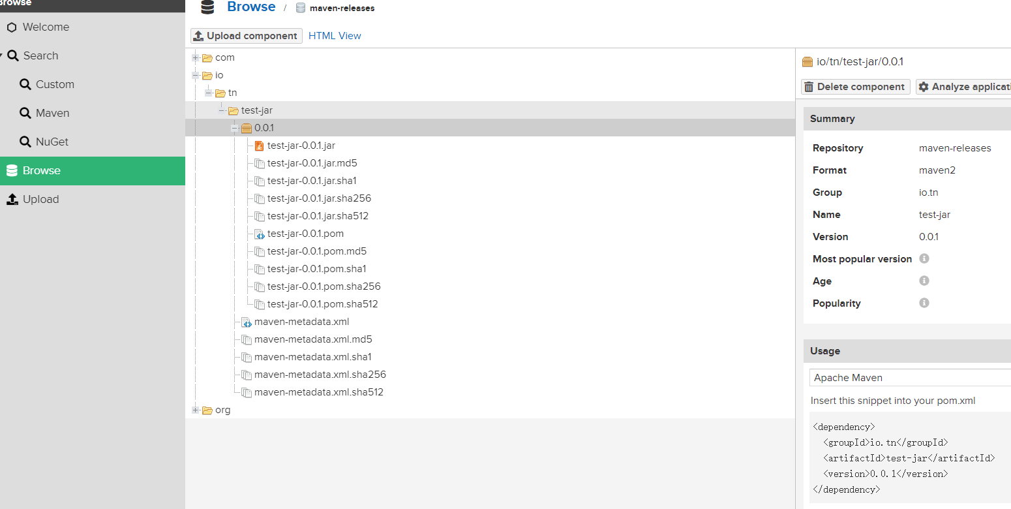1011x509 pixels.
Task: Expand the com folder node
Action: 195,57
